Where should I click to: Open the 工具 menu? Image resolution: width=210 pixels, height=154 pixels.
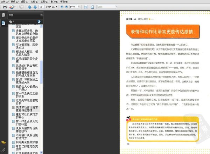tap(44, 2)
